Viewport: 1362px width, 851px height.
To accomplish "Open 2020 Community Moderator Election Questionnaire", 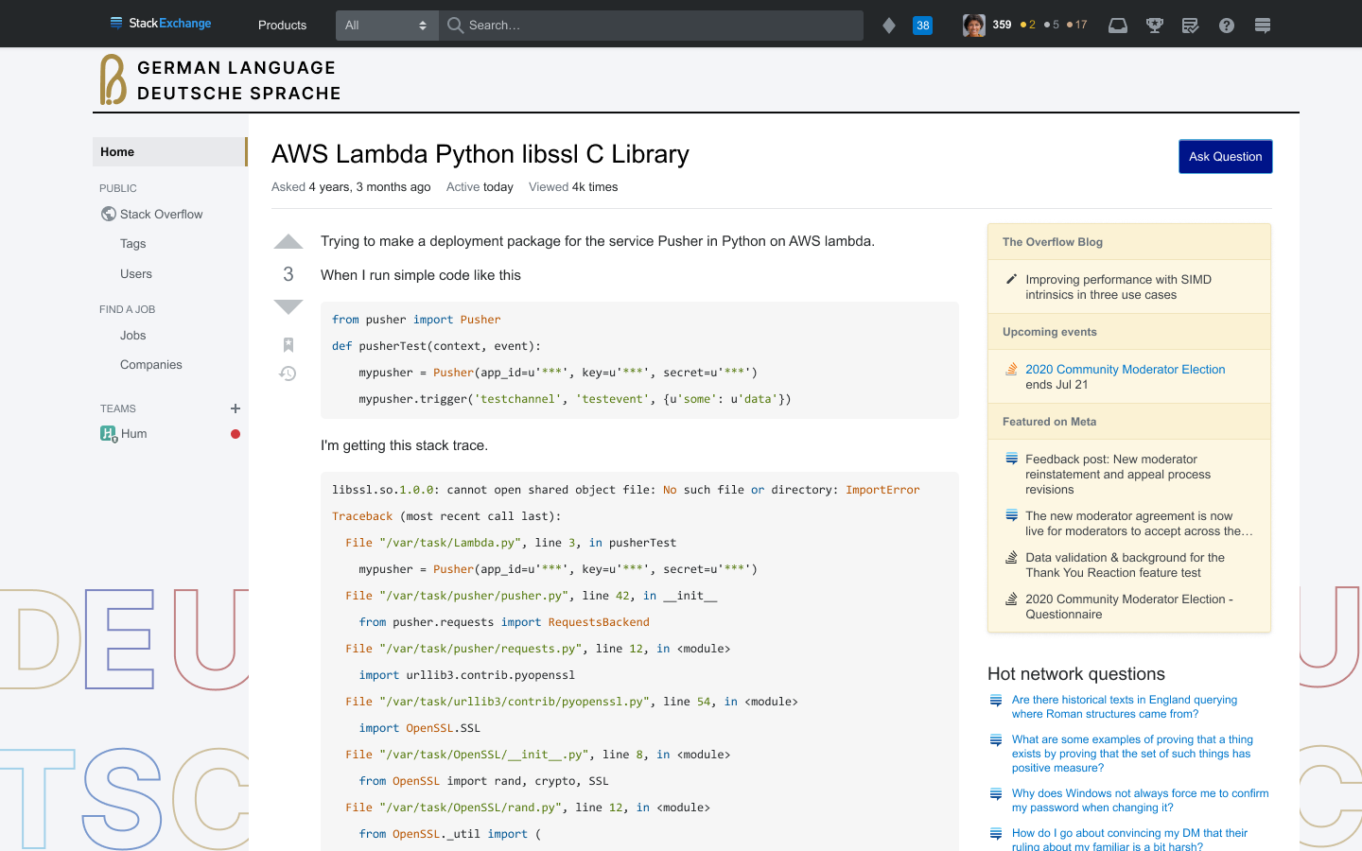I will point(1129,607).
